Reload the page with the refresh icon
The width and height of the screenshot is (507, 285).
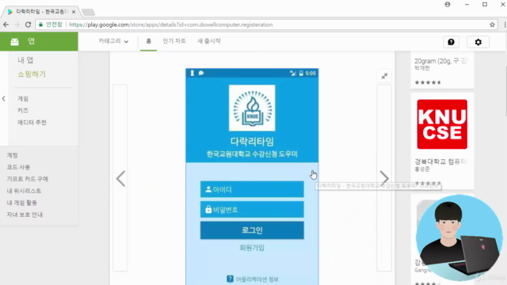(29, 25)
